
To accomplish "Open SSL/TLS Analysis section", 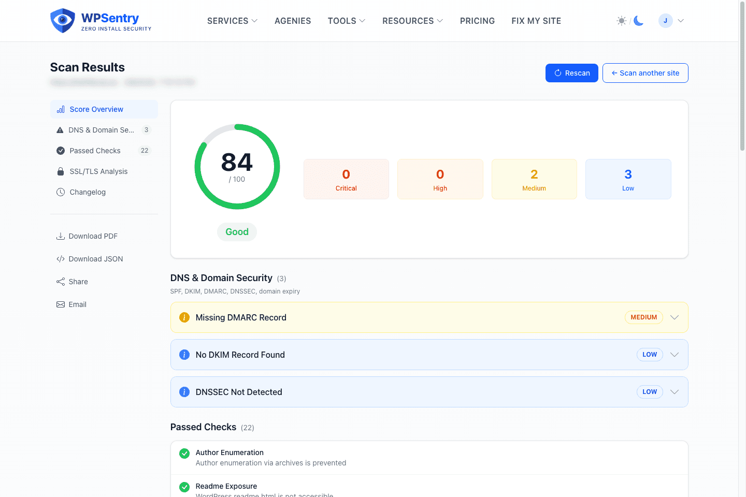I will (104, 171).
